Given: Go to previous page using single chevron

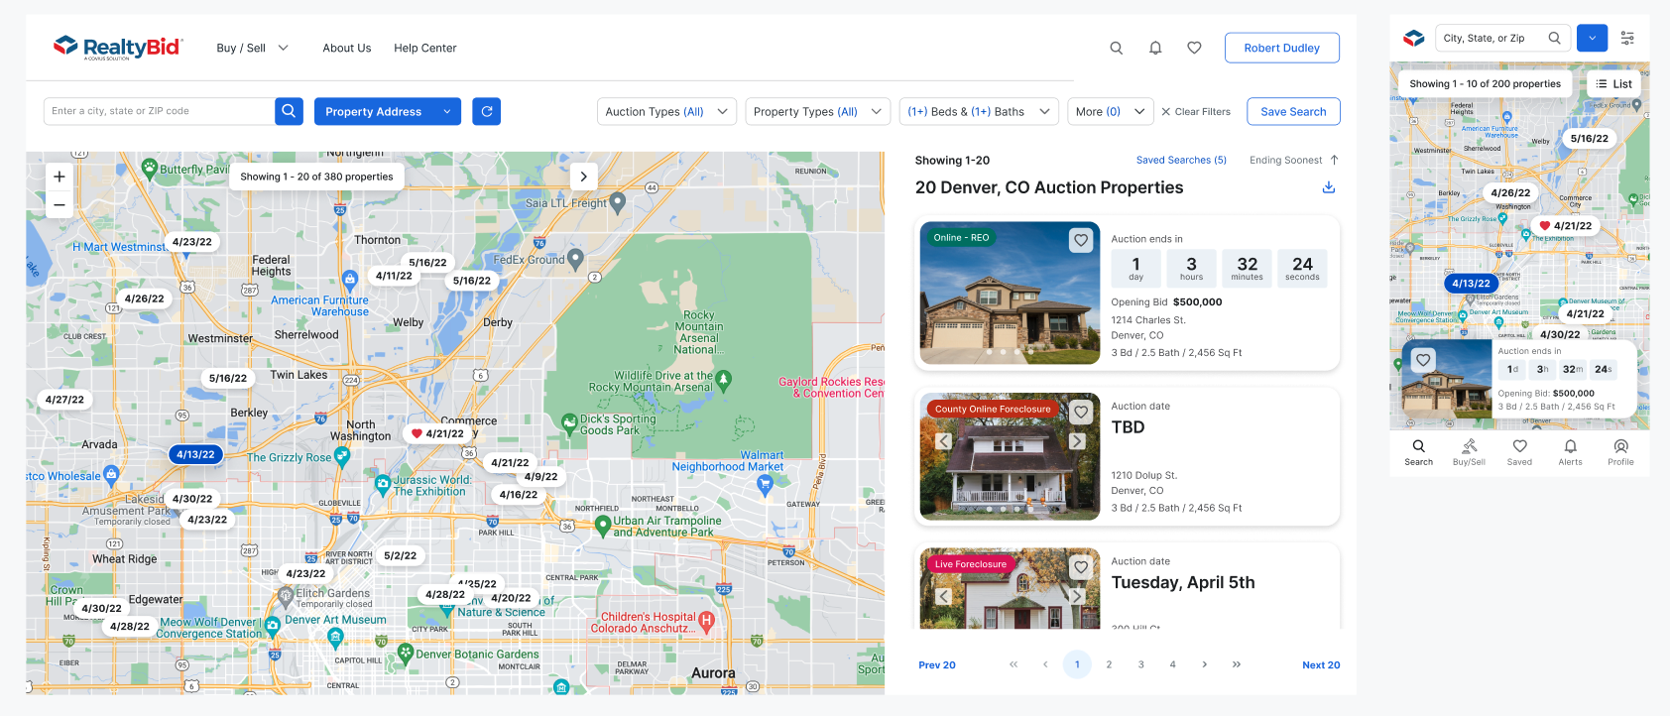Looking at the screenshot, I should [1045, 664].
